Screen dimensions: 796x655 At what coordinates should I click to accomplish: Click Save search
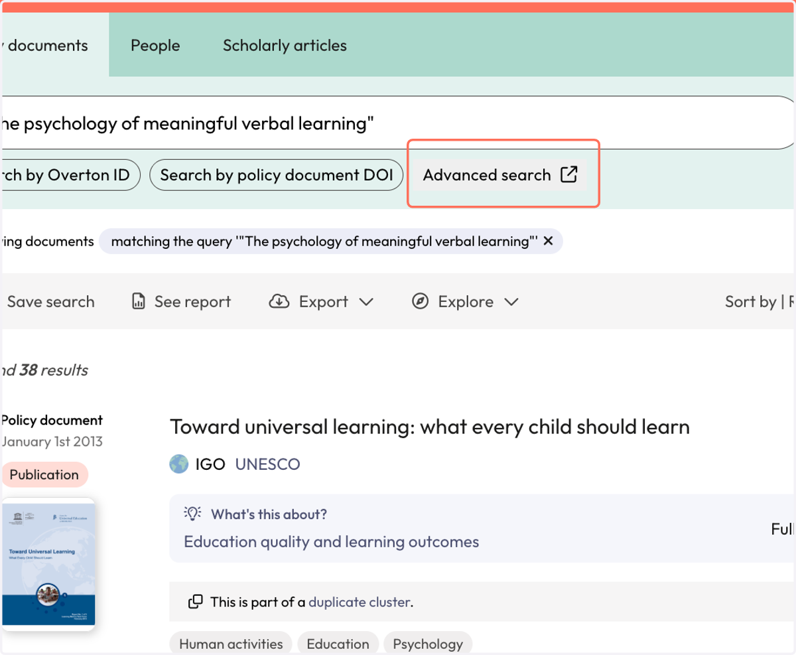(x=50, y=302)
